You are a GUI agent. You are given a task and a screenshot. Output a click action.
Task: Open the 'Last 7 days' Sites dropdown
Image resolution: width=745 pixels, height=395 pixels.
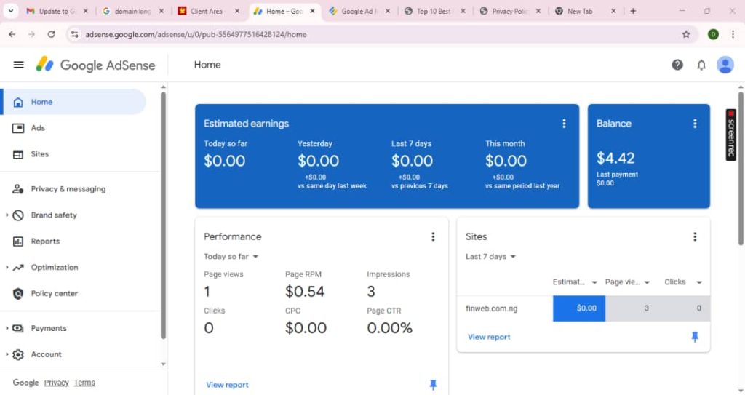(x=491, y=257)
